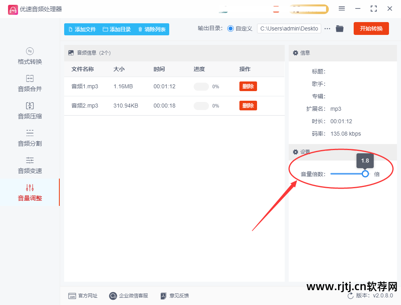Click the WeChat customer service icon
This screenshot has height=305, width=401.
[x=113, y=296]
